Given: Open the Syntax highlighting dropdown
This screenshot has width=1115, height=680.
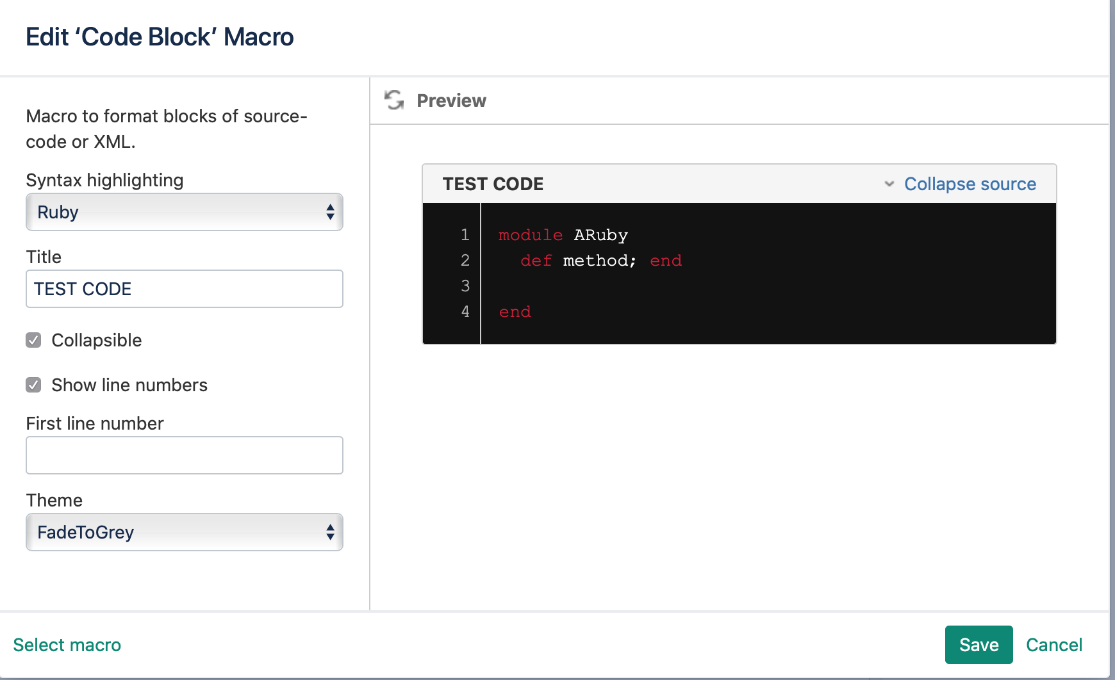Looking at the screenshot, I should click(184, 212).
